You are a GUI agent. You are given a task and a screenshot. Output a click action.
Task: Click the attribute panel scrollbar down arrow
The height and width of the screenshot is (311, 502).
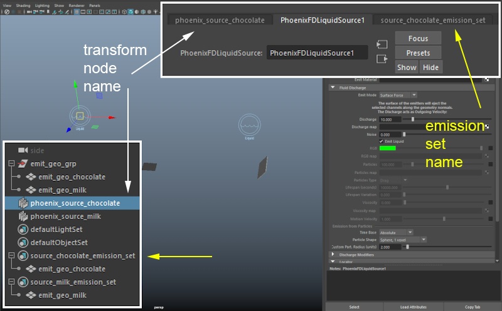coord(497,260)
